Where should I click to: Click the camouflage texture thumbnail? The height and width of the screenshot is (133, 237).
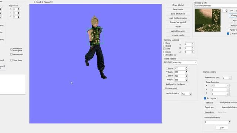(207, 20)
